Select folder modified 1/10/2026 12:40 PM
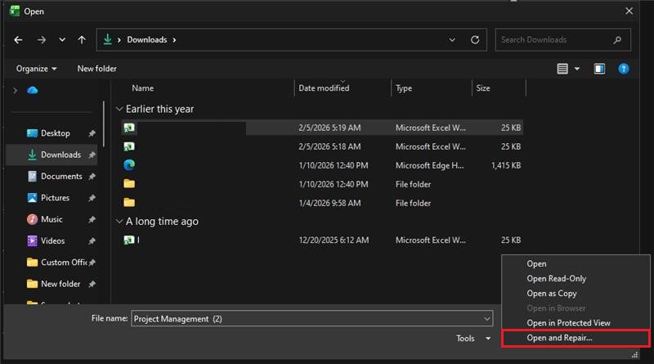The image size is (654, 364). [322, 184]
